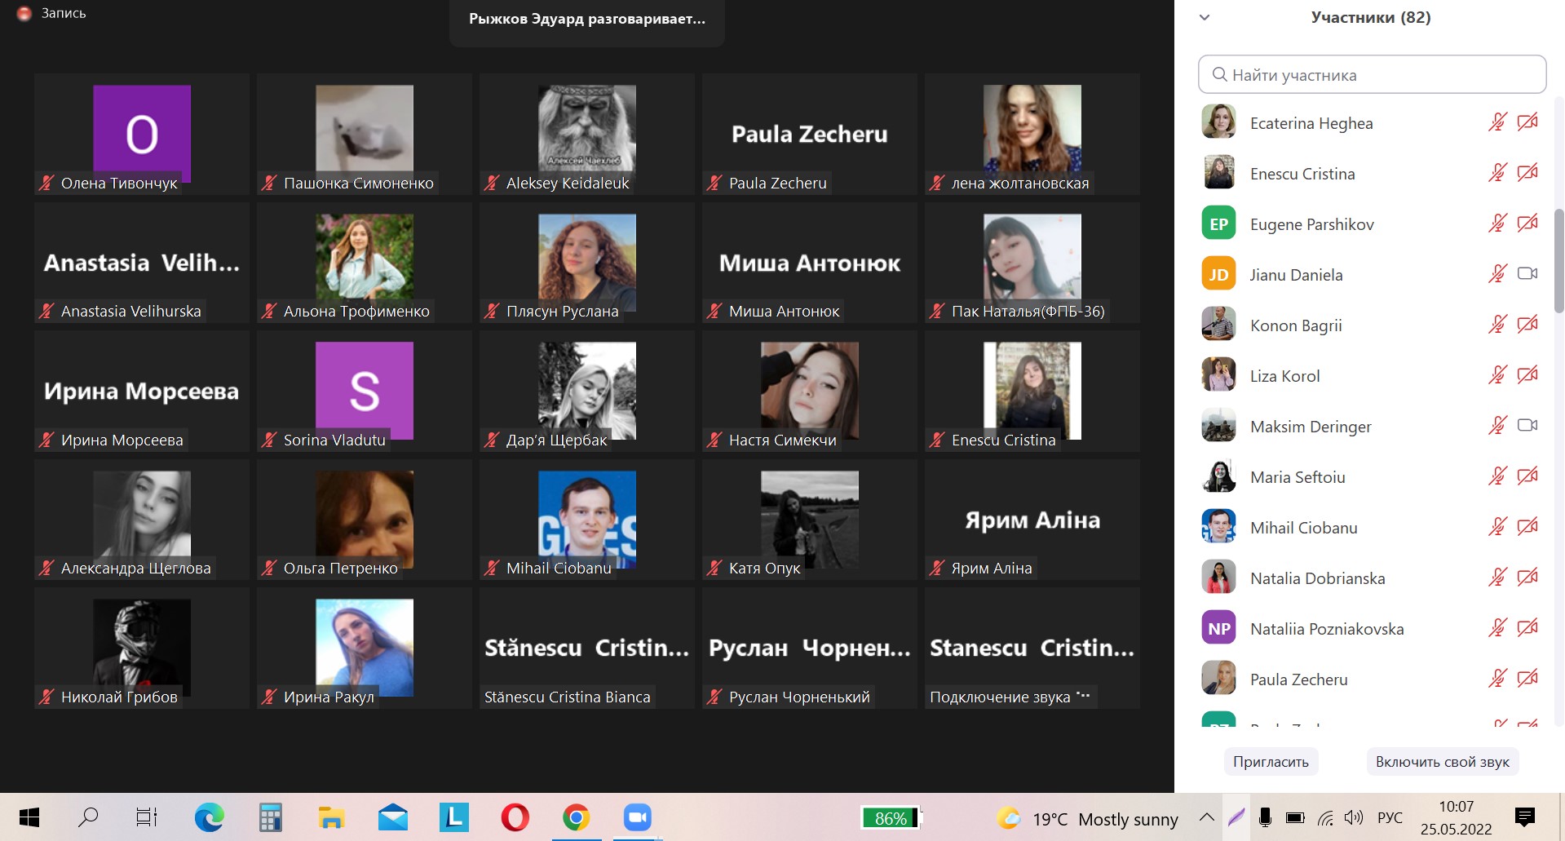The image size is (1565, 841).
Task: Click the Opera browser taskbar icon
Action: click(515, 817)
